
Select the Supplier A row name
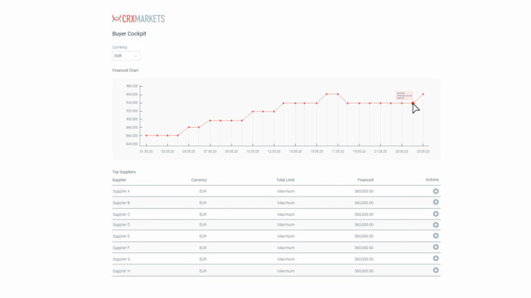tap(121, 191)
